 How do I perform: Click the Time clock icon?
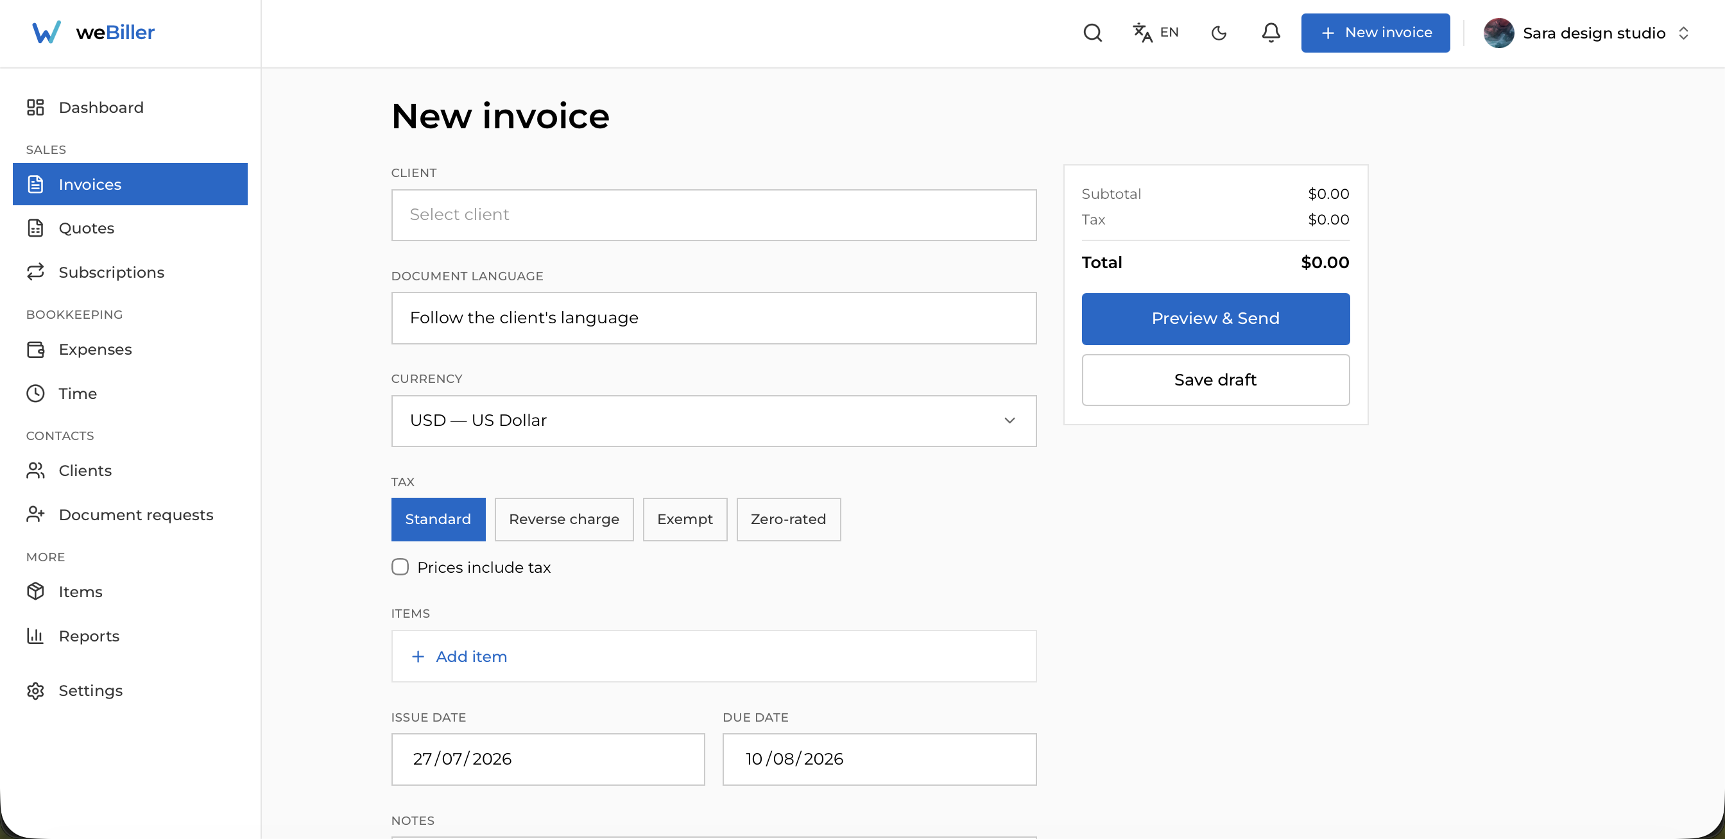click(x=35, y=393)
